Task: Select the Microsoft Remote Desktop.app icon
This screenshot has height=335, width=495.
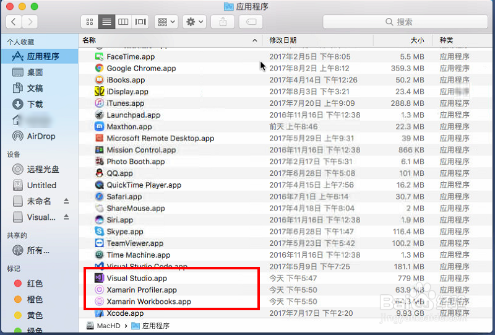Action: click(99, 139)
